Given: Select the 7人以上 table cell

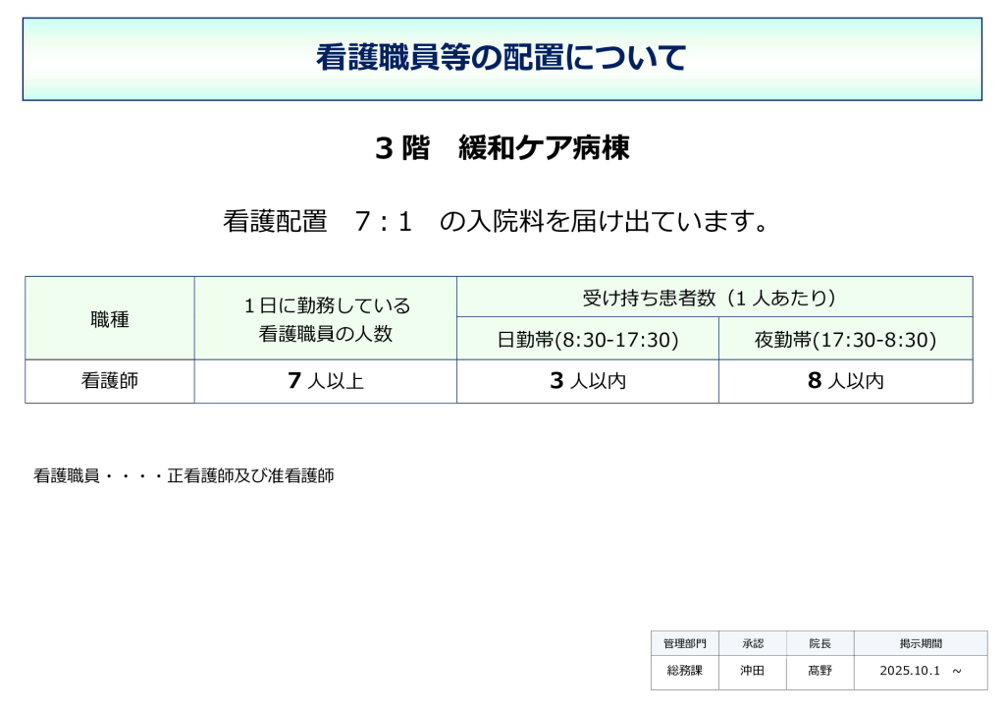Looking at the screenshot, I should click(325, 381).
